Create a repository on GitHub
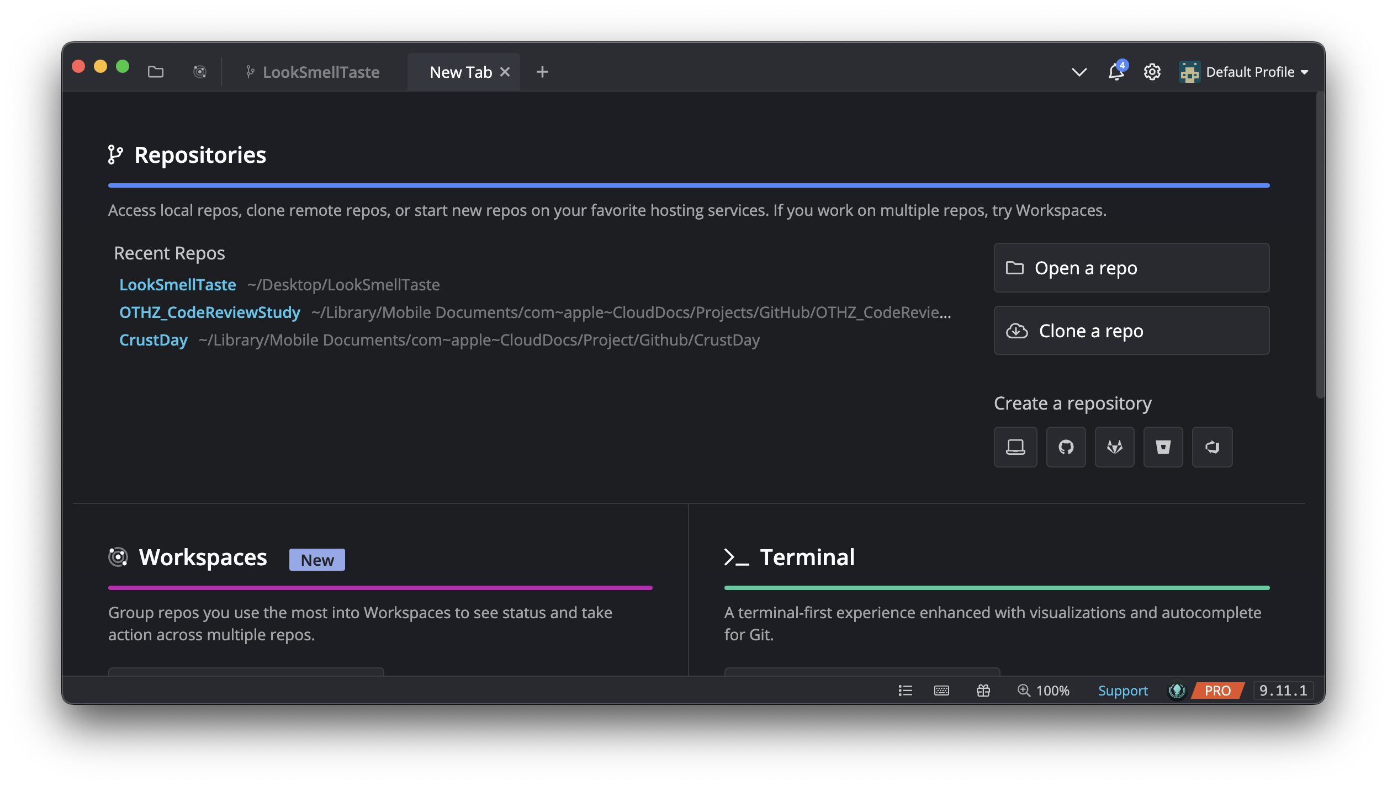Screen dimensions: 1387x786 (1066, 447)
